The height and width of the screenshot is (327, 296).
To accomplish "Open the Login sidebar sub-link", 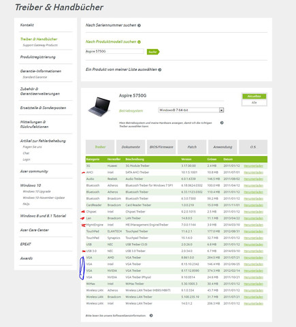I will pyautogui.click(x=27, y=159).
